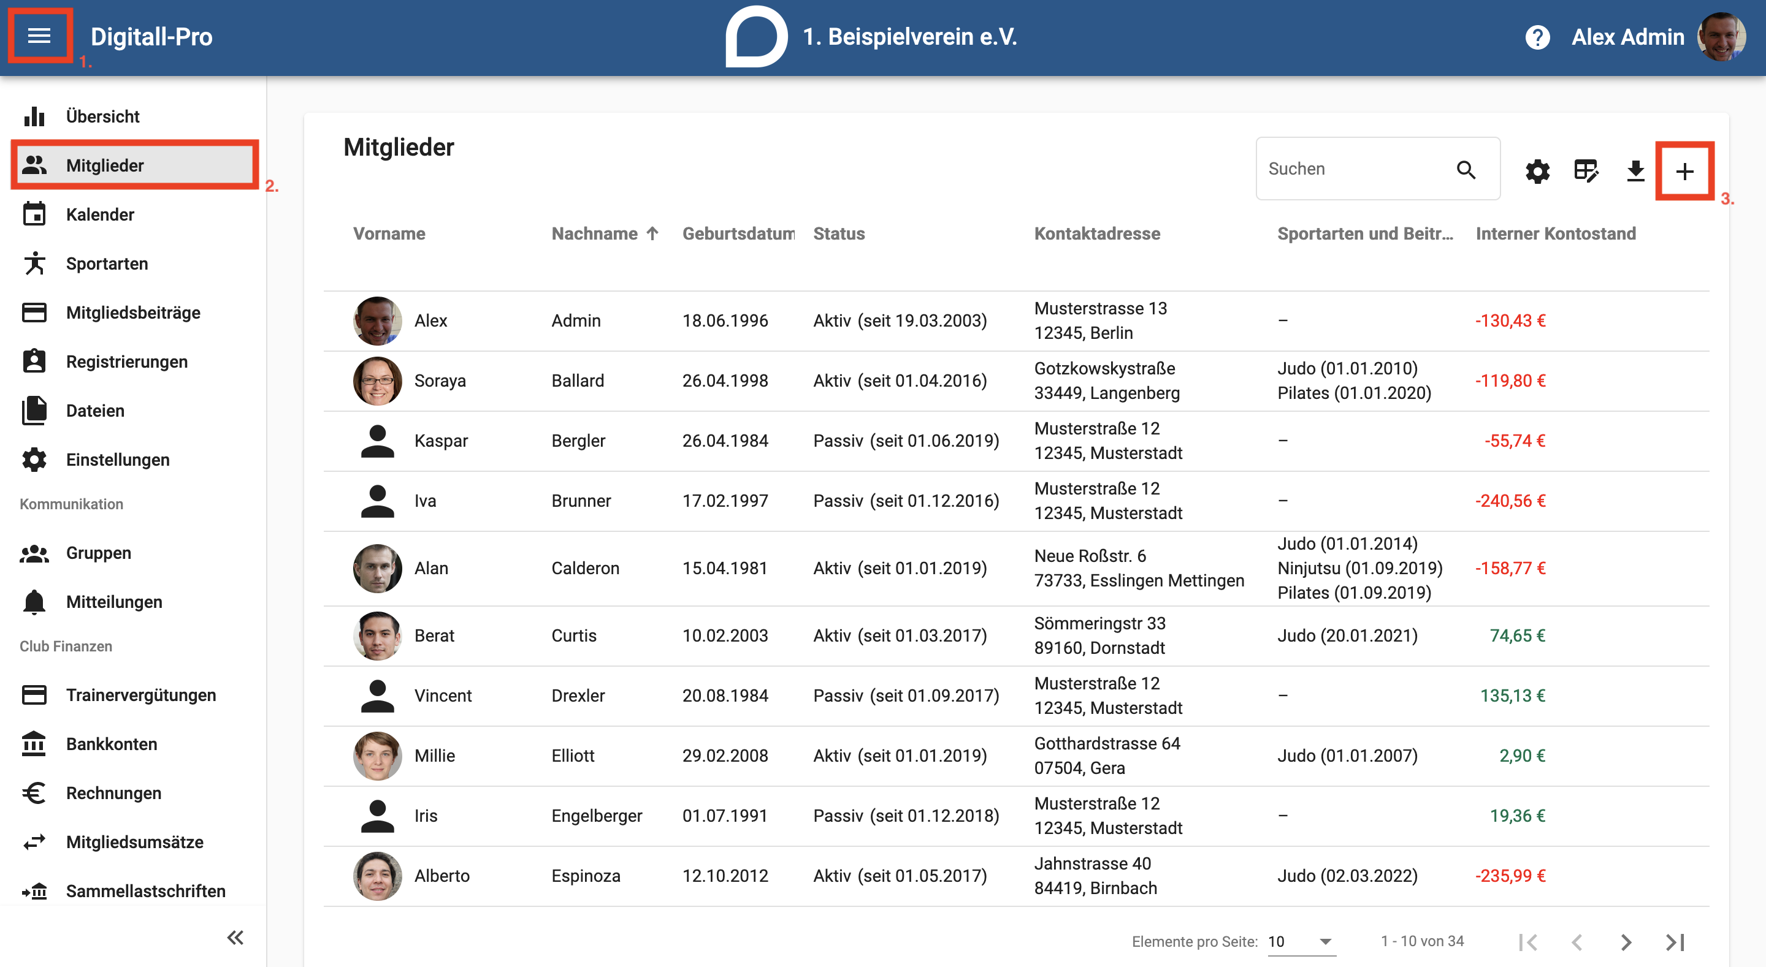Viewport: 1766px width, 967px height.
Task: Click the Alex Admin username text
Action: (1627, 37)
